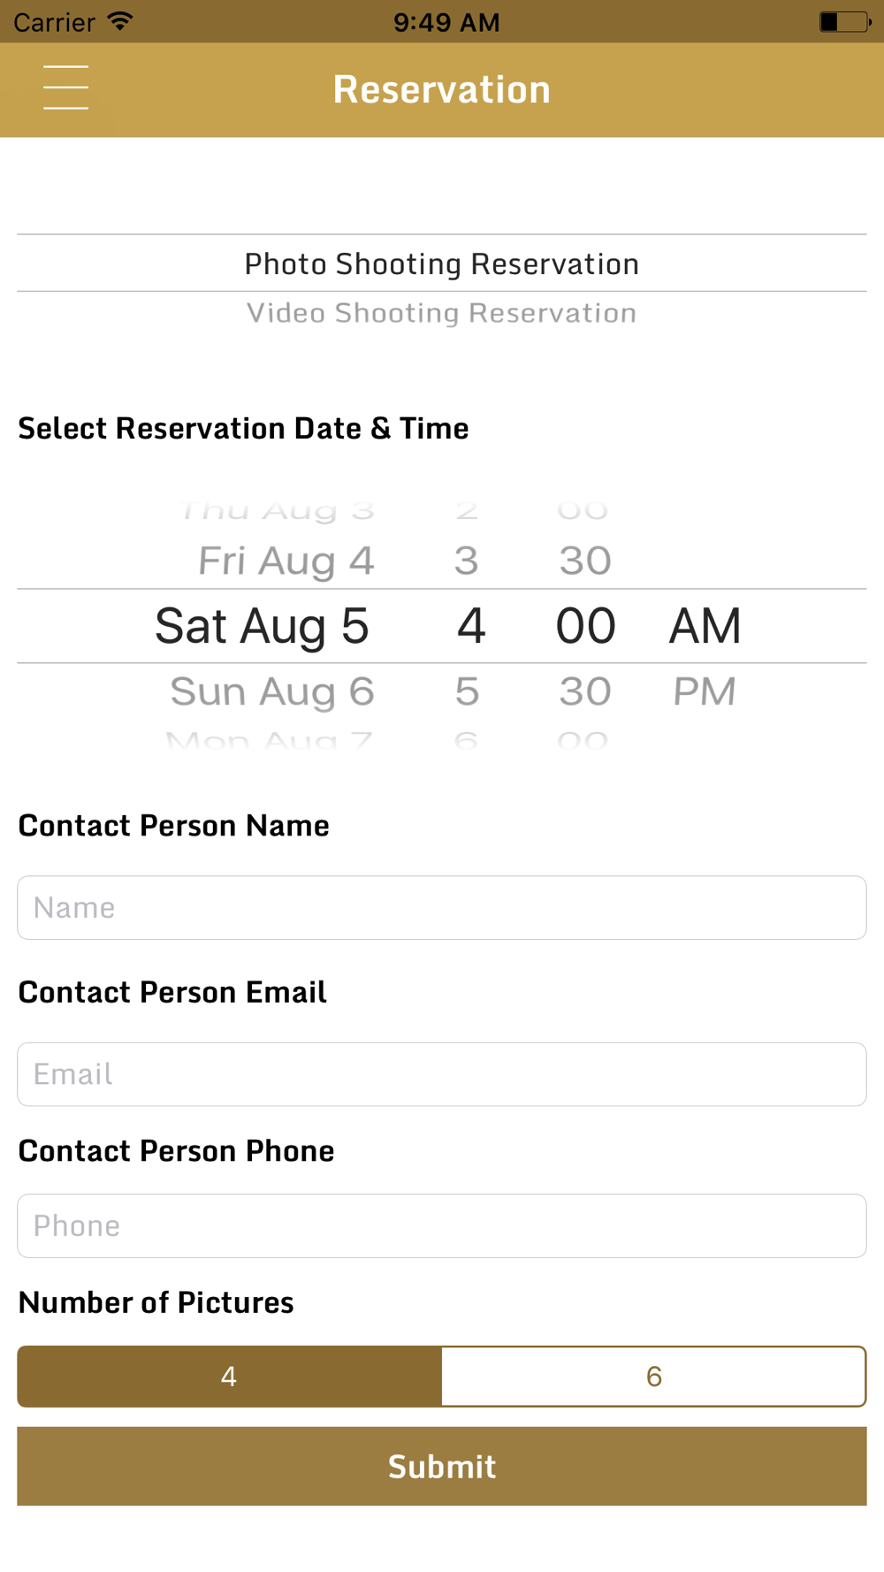Pick Fri Aug 4 in date picker
The height and width of the screenshot is (1572, 884).
click(286, 561)
